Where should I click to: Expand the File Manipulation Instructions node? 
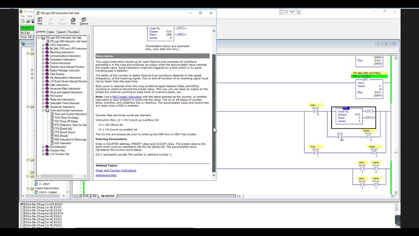click(43, 78)
